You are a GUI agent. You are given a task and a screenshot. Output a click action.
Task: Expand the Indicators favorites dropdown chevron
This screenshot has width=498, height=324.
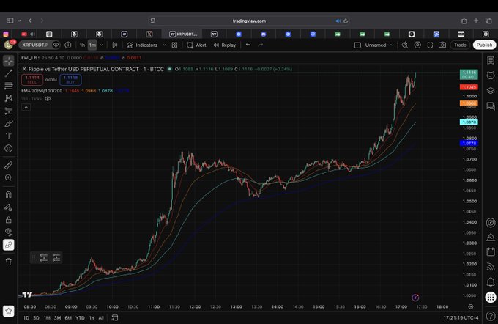tap(164, 45)
